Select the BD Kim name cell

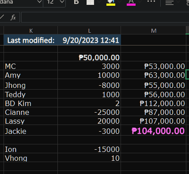30,103
